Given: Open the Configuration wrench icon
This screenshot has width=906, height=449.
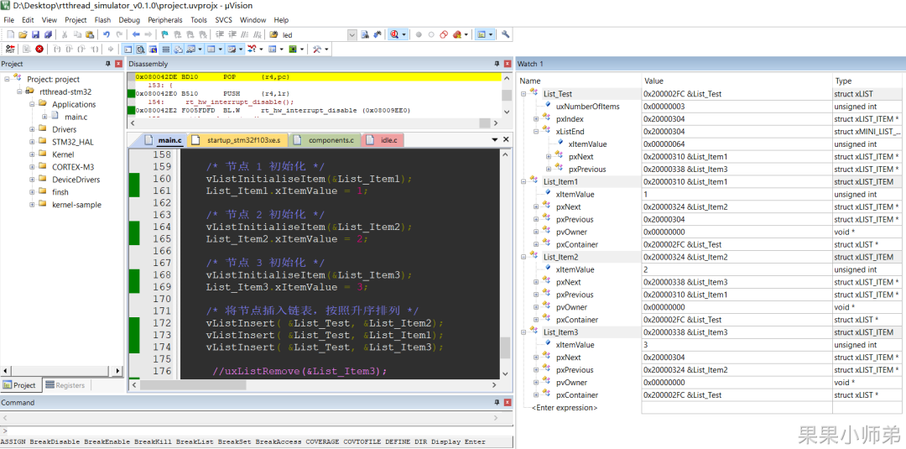Looking at the screenshot, I should (506, 34).
